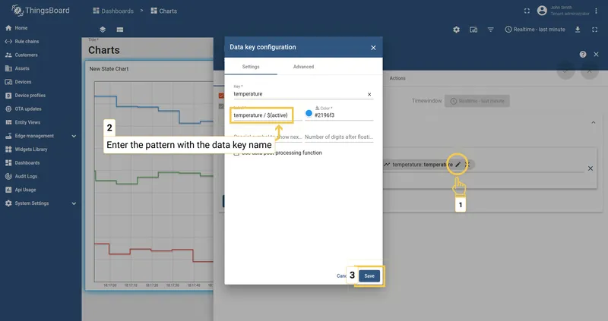Close the widget edit panel
Screen dimensions: 608x321
pos(596,54)
